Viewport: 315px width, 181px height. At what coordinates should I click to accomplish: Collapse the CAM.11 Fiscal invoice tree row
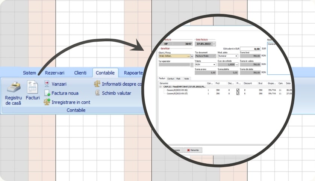click(160, 86)
